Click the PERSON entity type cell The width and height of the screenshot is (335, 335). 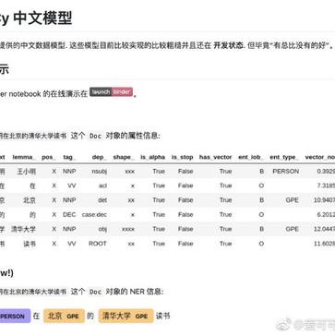[286, 172]
